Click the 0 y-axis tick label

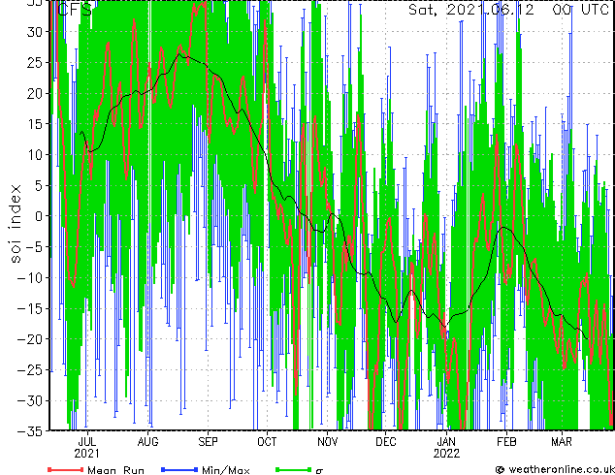[39, 216]
